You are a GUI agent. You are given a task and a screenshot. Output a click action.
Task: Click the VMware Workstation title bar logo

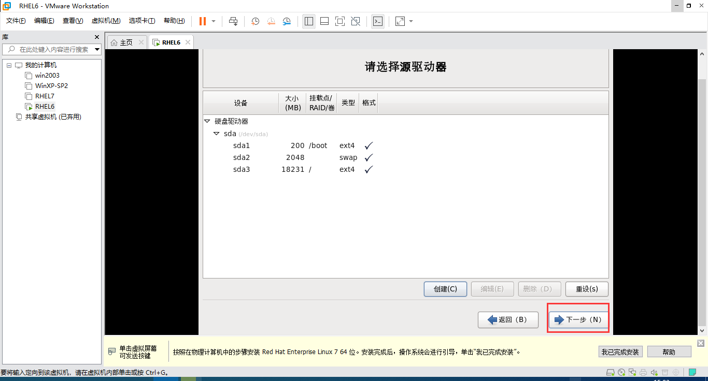coord(7,6)
